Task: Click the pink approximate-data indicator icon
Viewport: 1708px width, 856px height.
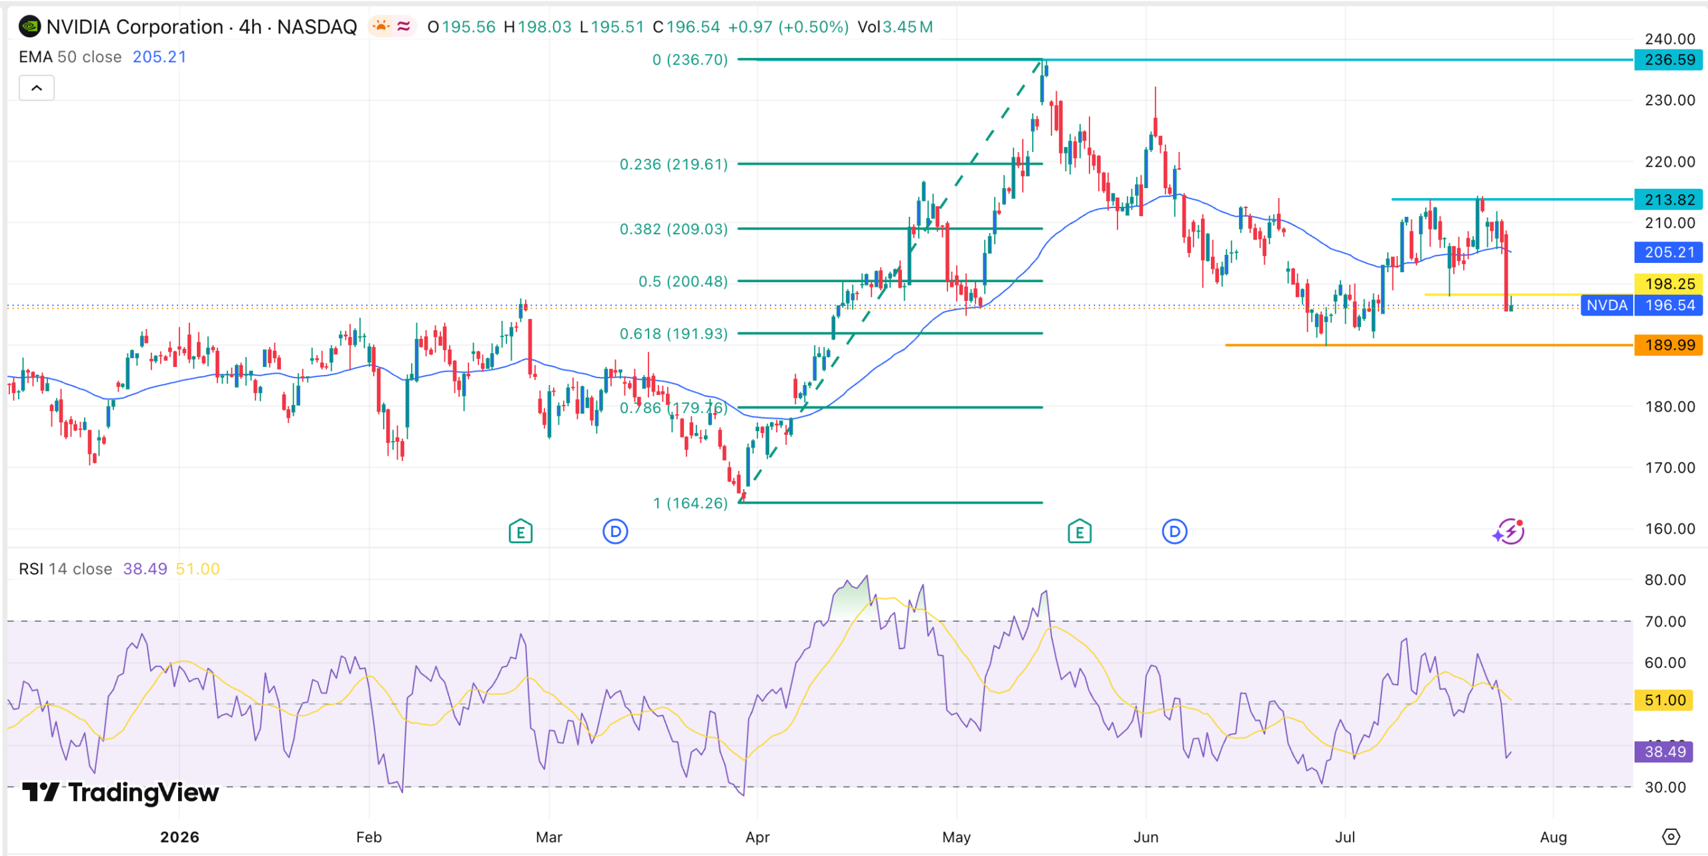Action: point(403,27)
